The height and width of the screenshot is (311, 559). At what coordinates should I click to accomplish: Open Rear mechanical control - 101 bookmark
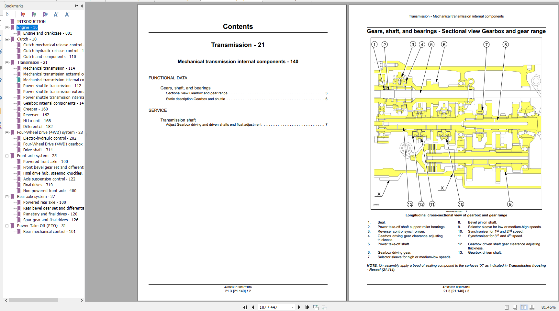[x=49, y=232]
